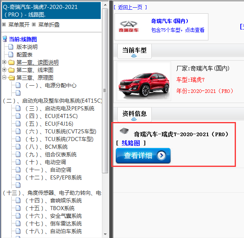This screenshot has height=238, width=244.
Task: Click the page icon beside BCM系统
Action: click(18, 147)
